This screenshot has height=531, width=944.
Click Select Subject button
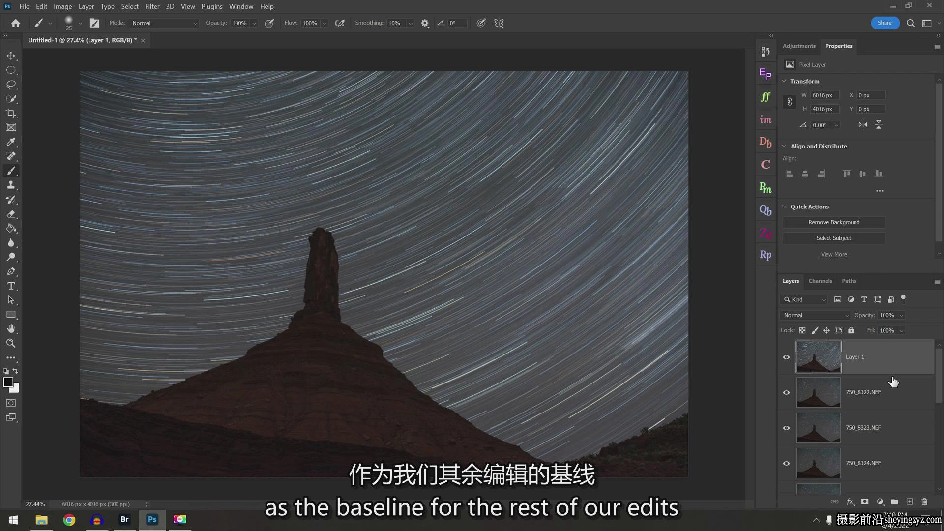coord(834,238)
